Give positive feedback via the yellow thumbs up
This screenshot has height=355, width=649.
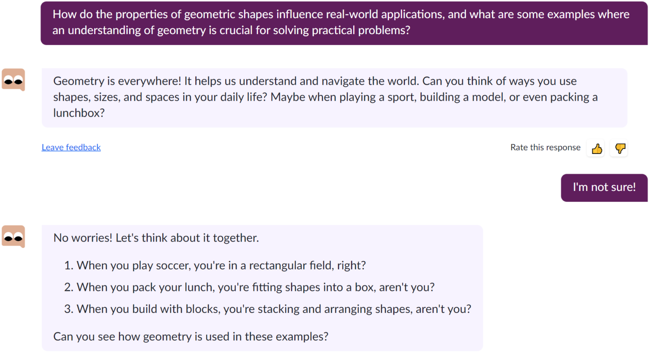pos(596,148)
